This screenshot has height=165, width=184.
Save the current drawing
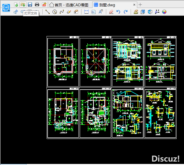pyautogui.click(x=30, y=4)
